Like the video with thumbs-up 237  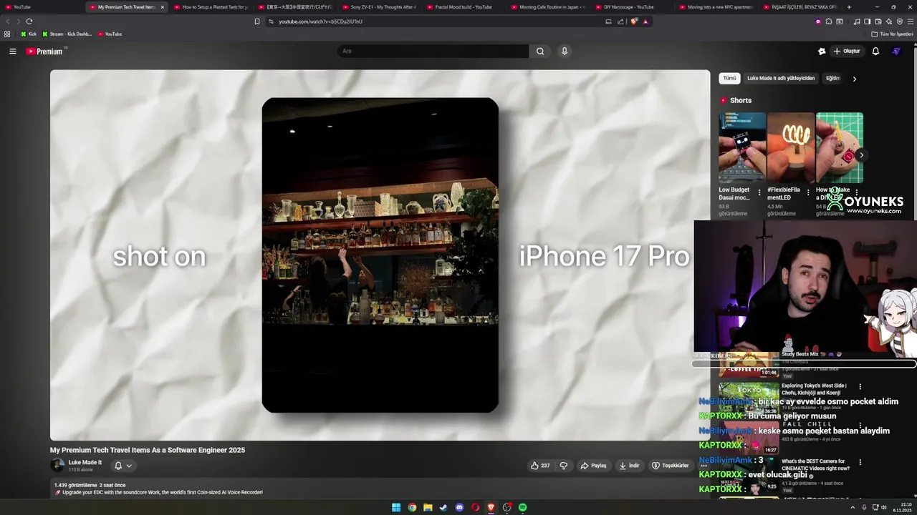540,466
